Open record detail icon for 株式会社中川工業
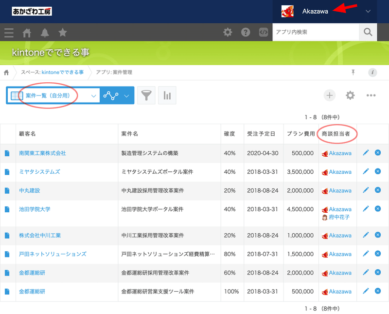 point(7,236)
